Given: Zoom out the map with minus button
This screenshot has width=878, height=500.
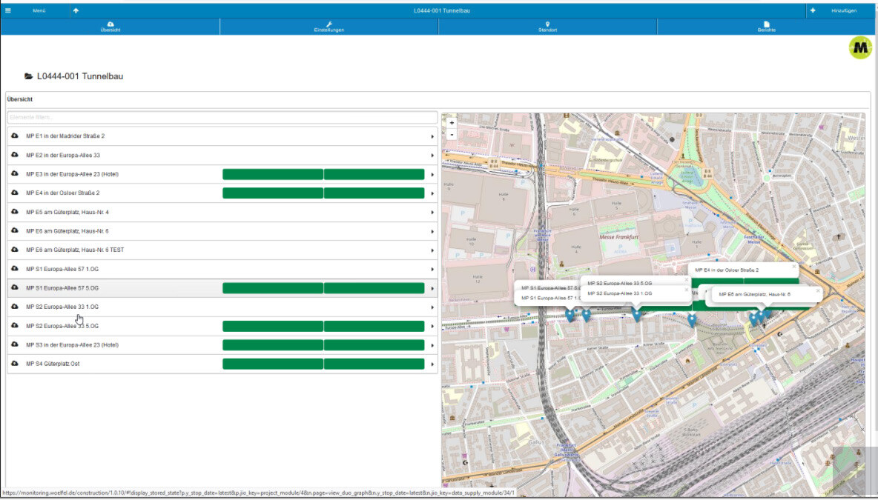Looking at the screenshot, I should (x=452, y=135).
